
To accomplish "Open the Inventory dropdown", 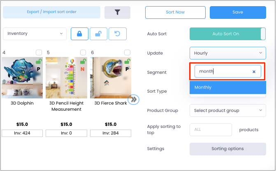I will pos(35,34).
